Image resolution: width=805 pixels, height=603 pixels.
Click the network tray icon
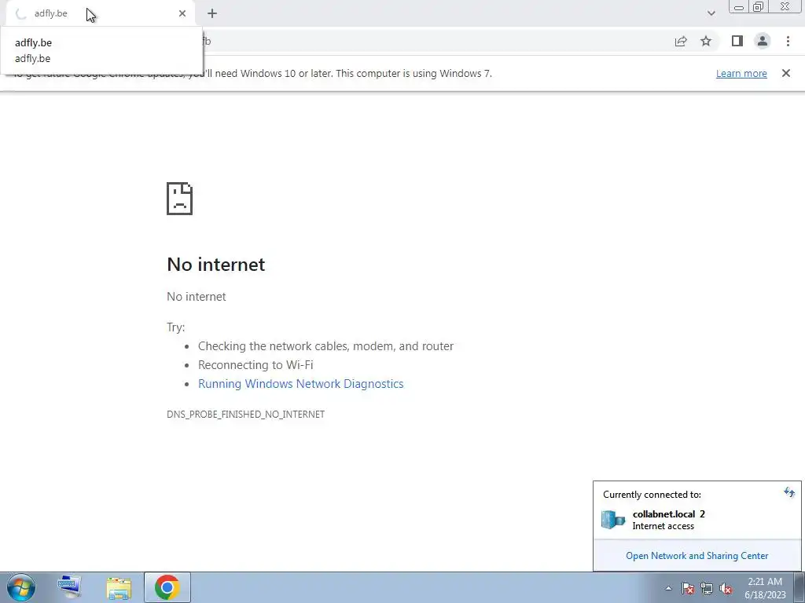pyautogui.click(x=707, y=588)
